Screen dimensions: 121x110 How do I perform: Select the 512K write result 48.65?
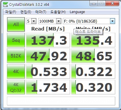tap(93, 56)
